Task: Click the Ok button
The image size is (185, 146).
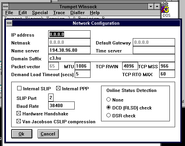Action: 22,134
